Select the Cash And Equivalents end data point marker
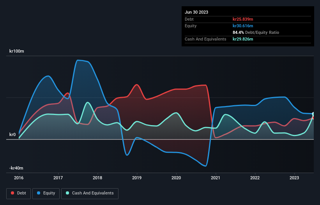The image size is (320, 205). click(x=313, y=114)
